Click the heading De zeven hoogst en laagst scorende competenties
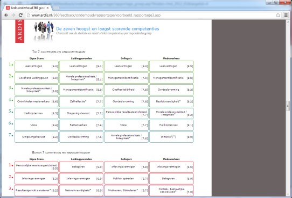 [x=108, y=29]
